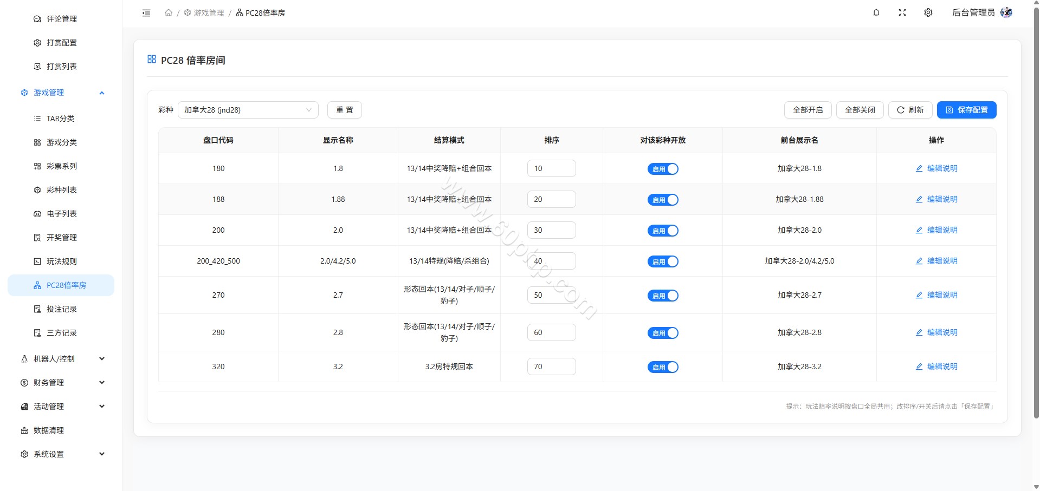This screenshot has height=491, width=1040.
Task: Click the 打赏配置 gear icon
Action: [x=37, y=43]
